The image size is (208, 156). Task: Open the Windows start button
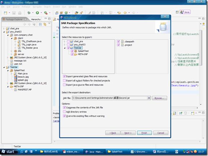8,152
